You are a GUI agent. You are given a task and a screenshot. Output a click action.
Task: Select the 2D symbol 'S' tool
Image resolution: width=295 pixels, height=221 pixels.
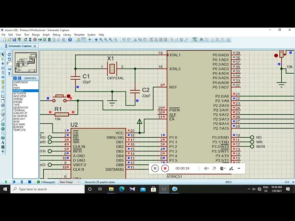3,147
